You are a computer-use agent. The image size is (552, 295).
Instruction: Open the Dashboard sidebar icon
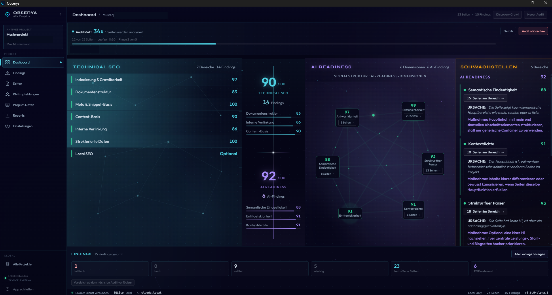tap(7, 62)
